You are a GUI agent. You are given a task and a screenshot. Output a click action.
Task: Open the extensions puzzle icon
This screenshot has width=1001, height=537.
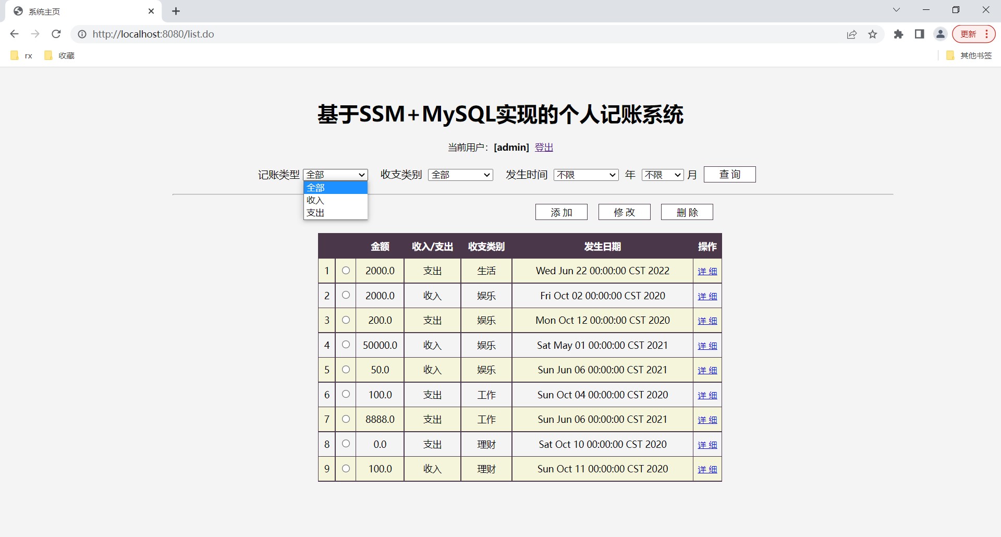[x=898, y=34]
